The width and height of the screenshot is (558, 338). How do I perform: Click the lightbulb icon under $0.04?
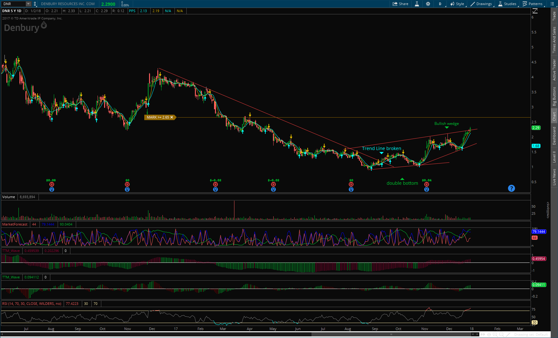(426, 189)
